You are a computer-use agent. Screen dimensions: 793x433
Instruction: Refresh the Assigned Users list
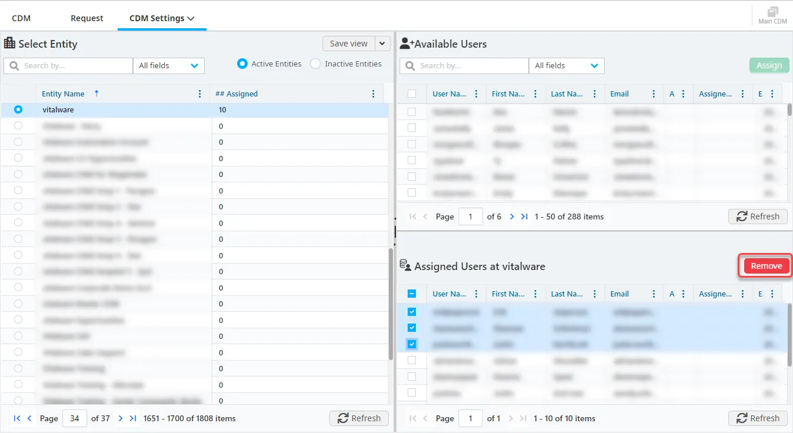click(x=758, y=418)
